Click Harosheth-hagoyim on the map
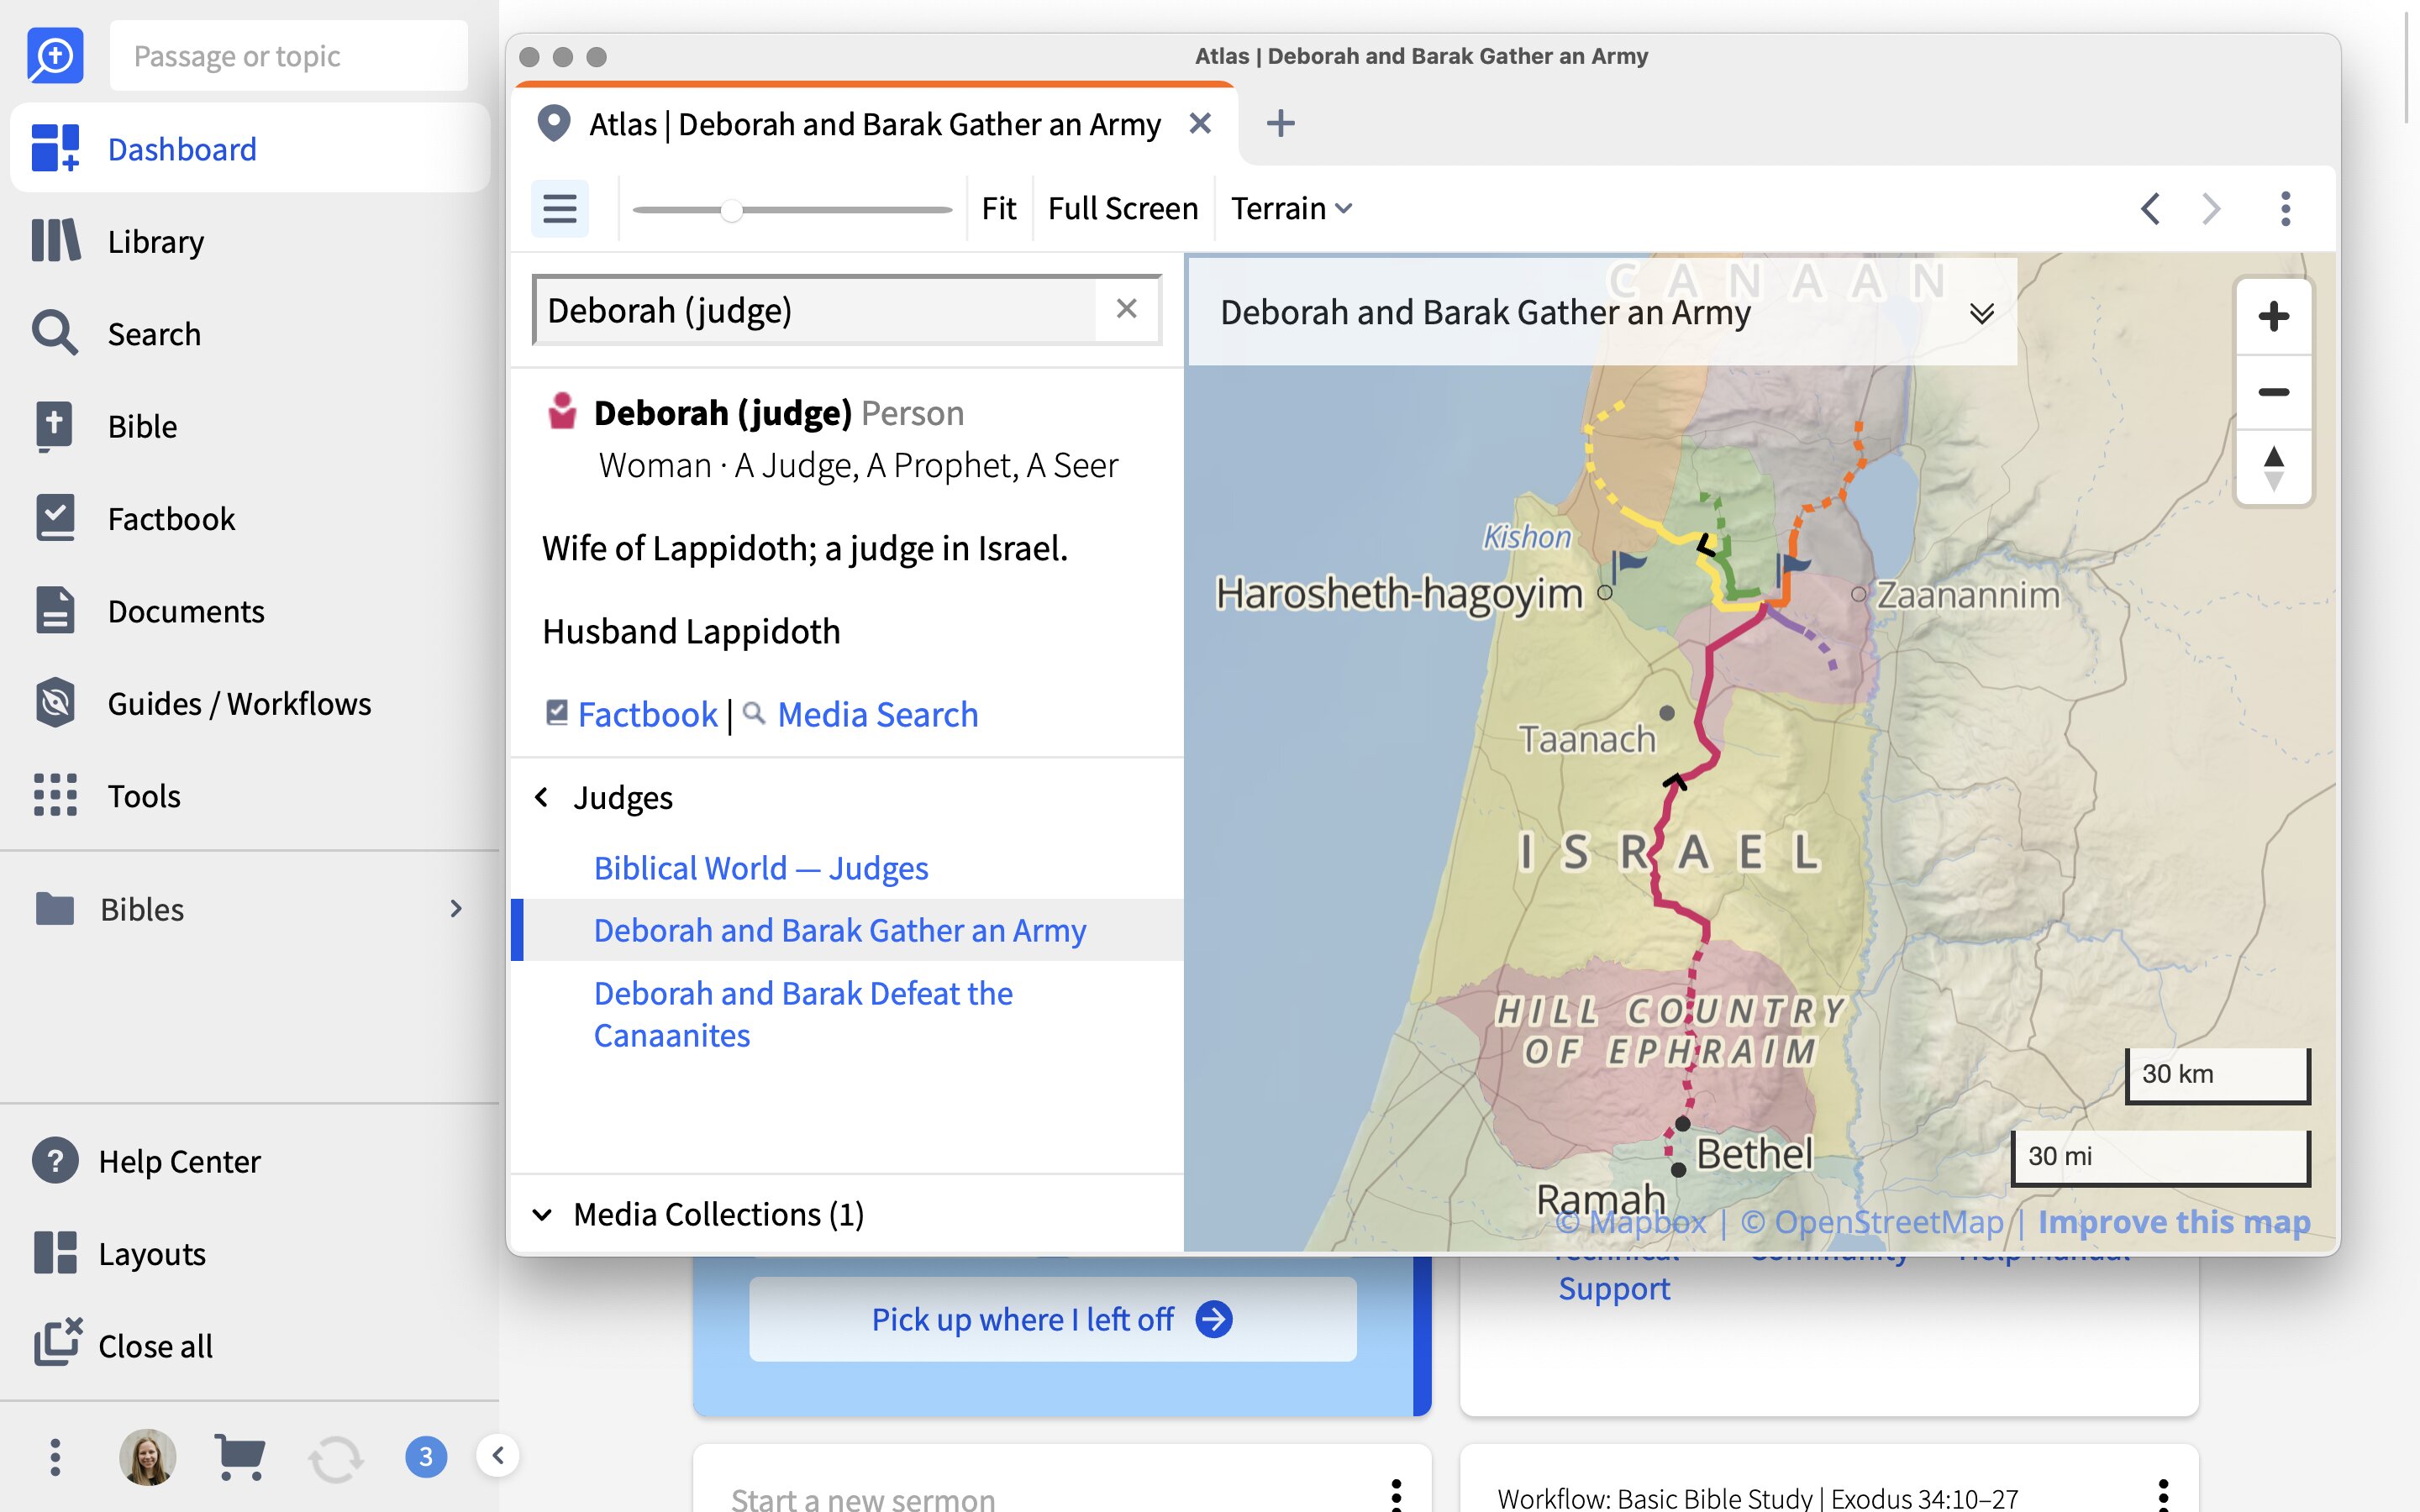 (x=1399, y=593)
